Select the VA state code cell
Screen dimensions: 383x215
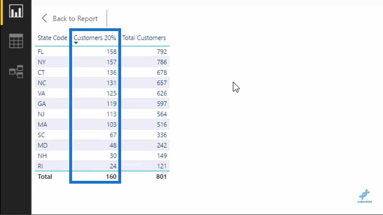point(41,93)
